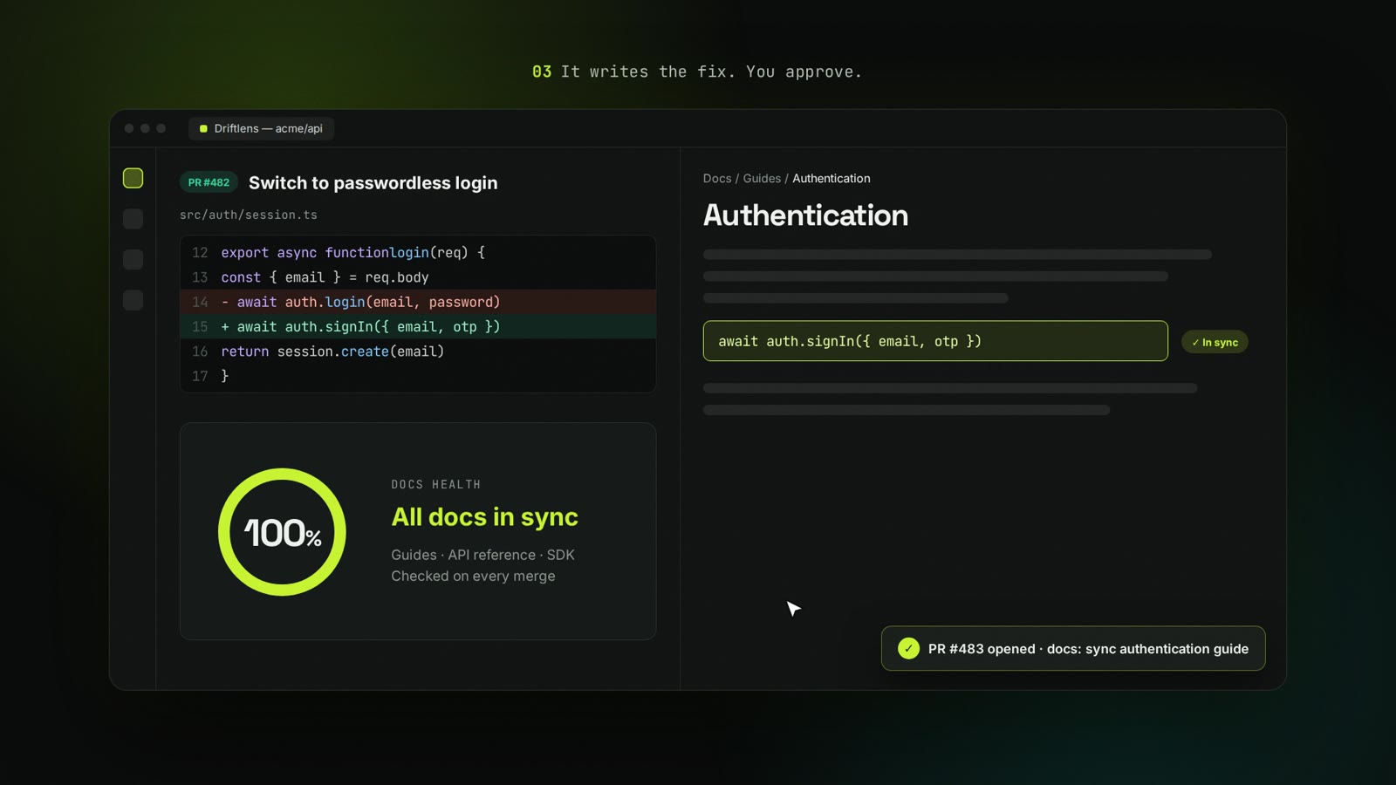Open the PR #483 opened notification

(x=1073, y=648)
